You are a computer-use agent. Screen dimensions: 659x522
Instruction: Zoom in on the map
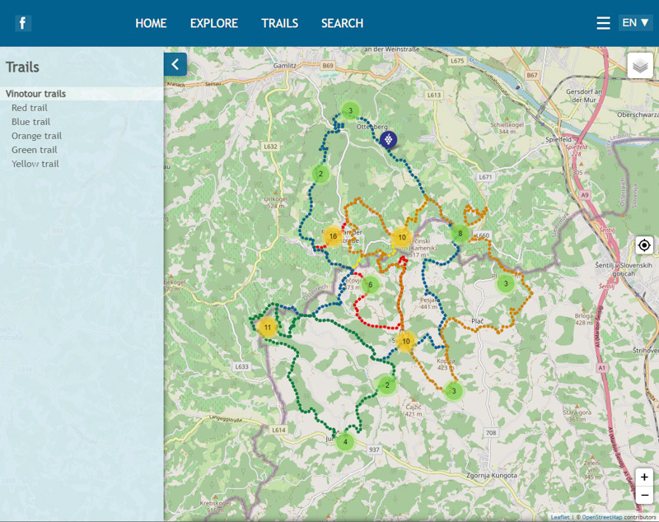[x=644, y=478]
